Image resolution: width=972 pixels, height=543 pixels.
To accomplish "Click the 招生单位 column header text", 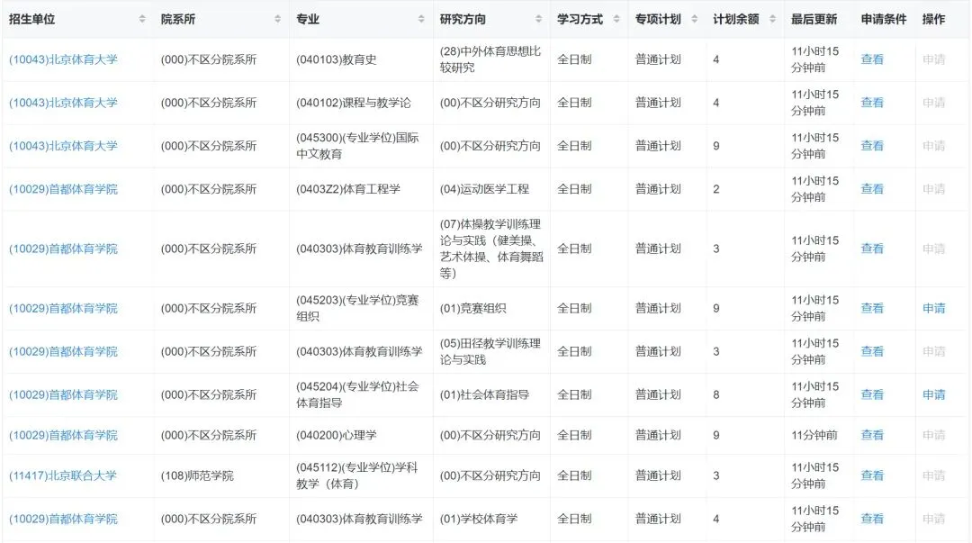I will click(31, 19).
